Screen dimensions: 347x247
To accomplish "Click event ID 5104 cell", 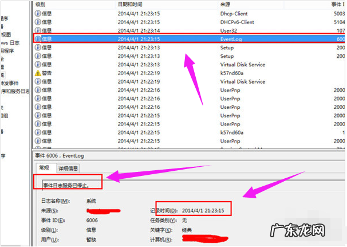I will click(339, 22).
